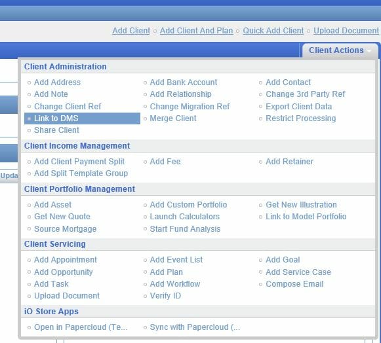Image resolution: width=381 pixels, height=343 pixels.
Task: Click iO Store Apps section header
Action: pos(51,312)
